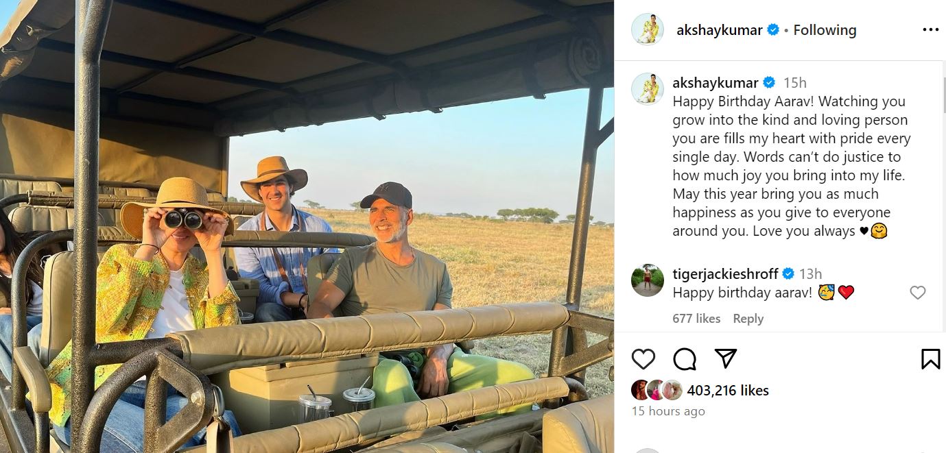The height and width of the screenshot is (453, 946).
Task: View the 677 likes on the comment
Action: pos(696,319)
